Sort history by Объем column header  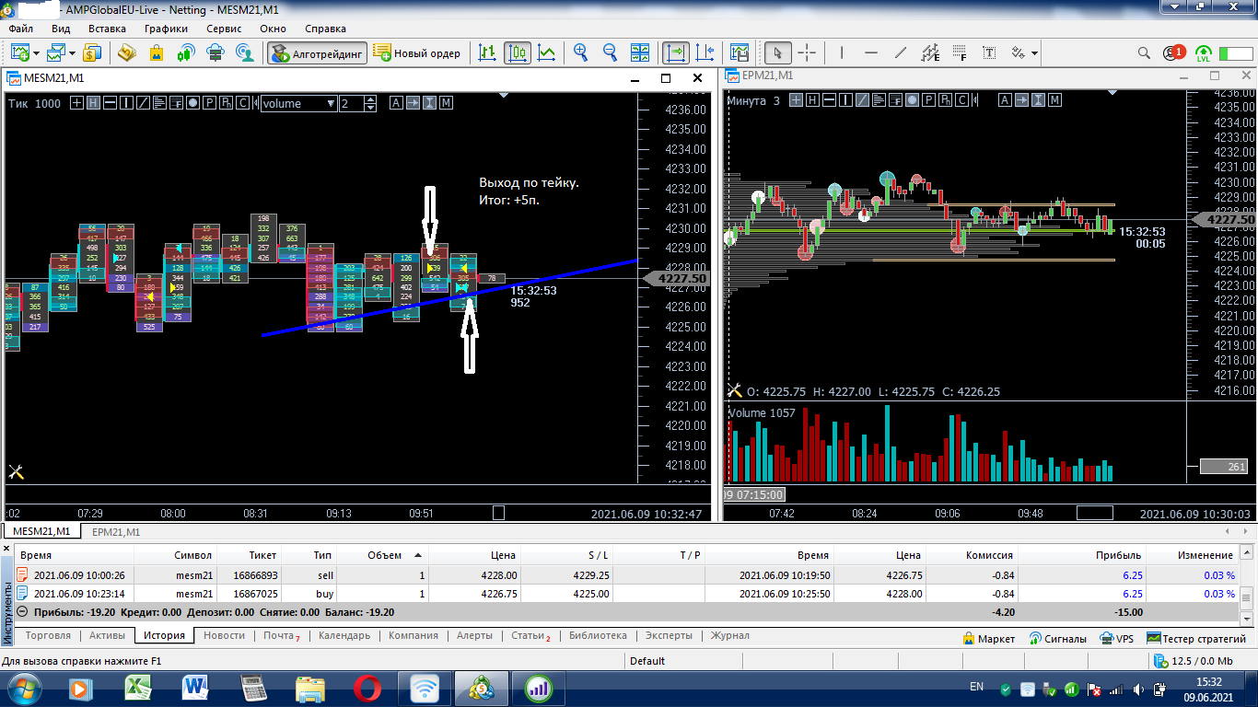tap(383, 555)
